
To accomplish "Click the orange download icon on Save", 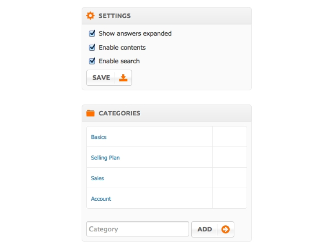I will [x=123, y=78].
